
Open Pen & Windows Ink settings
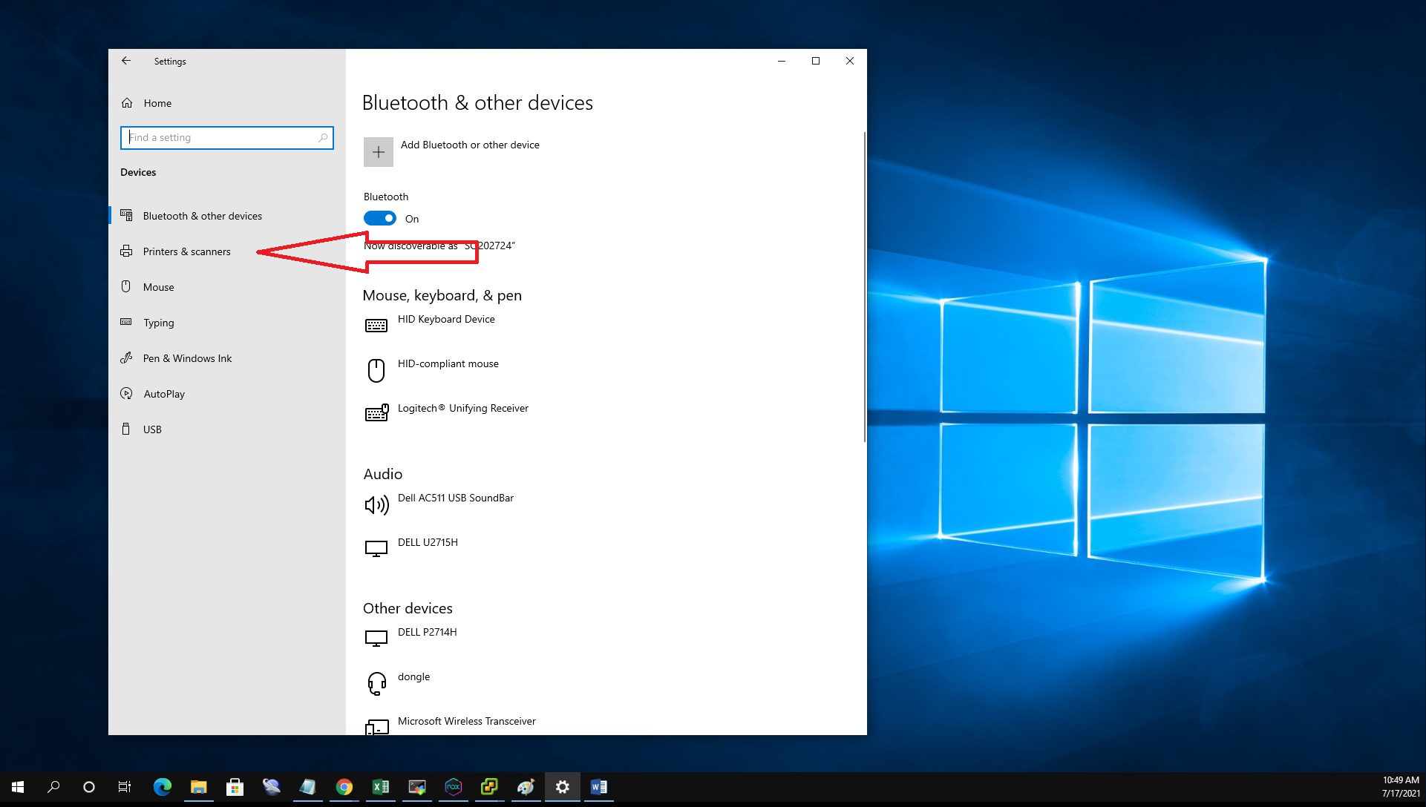point(187,358)
